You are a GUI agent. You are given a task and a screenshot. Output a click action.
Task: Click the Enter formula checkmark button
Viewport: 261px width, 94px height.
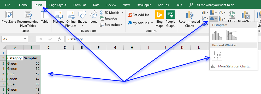(x=50, y=39)
